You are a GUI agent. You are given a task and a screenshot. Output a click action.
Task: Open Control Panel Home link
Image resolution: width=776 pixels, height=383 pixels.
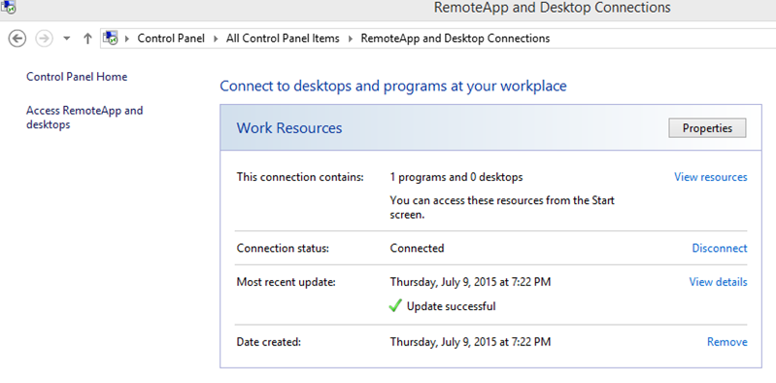tap(77, 77)
